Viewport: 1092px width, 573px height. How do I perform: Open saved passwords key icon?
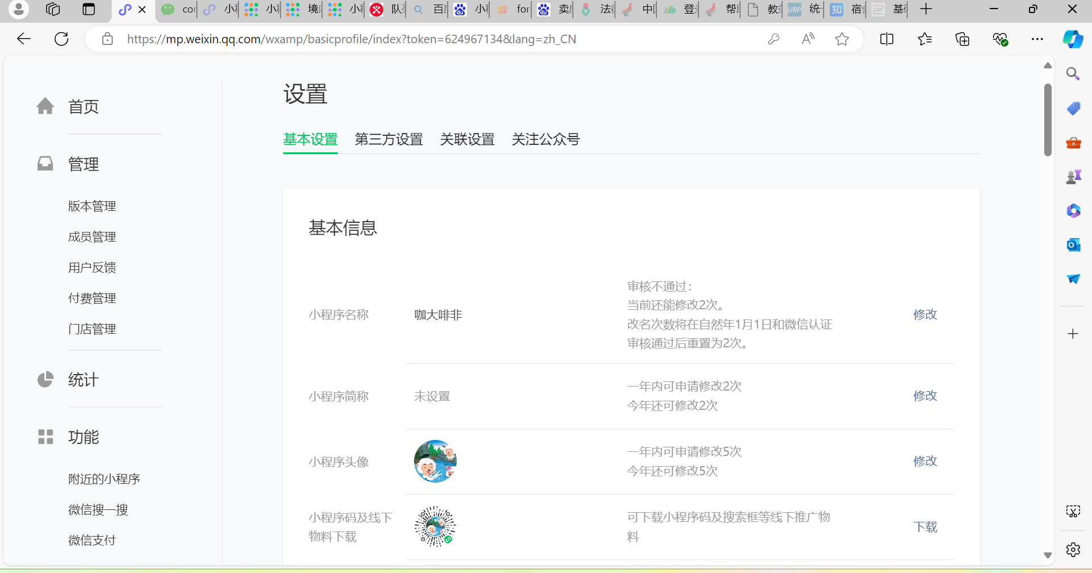click(x=773, y=39)
